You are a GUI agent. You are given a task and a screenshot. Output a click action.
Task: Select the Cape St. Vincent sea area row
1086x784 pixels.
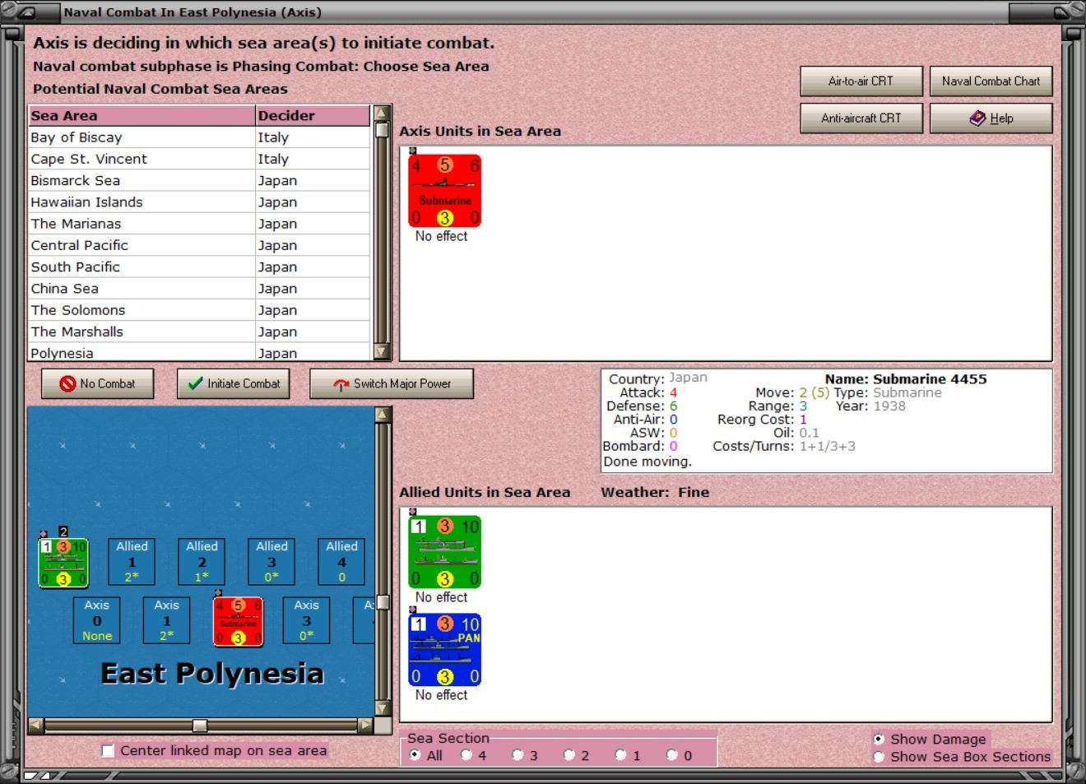pos(199,159)
